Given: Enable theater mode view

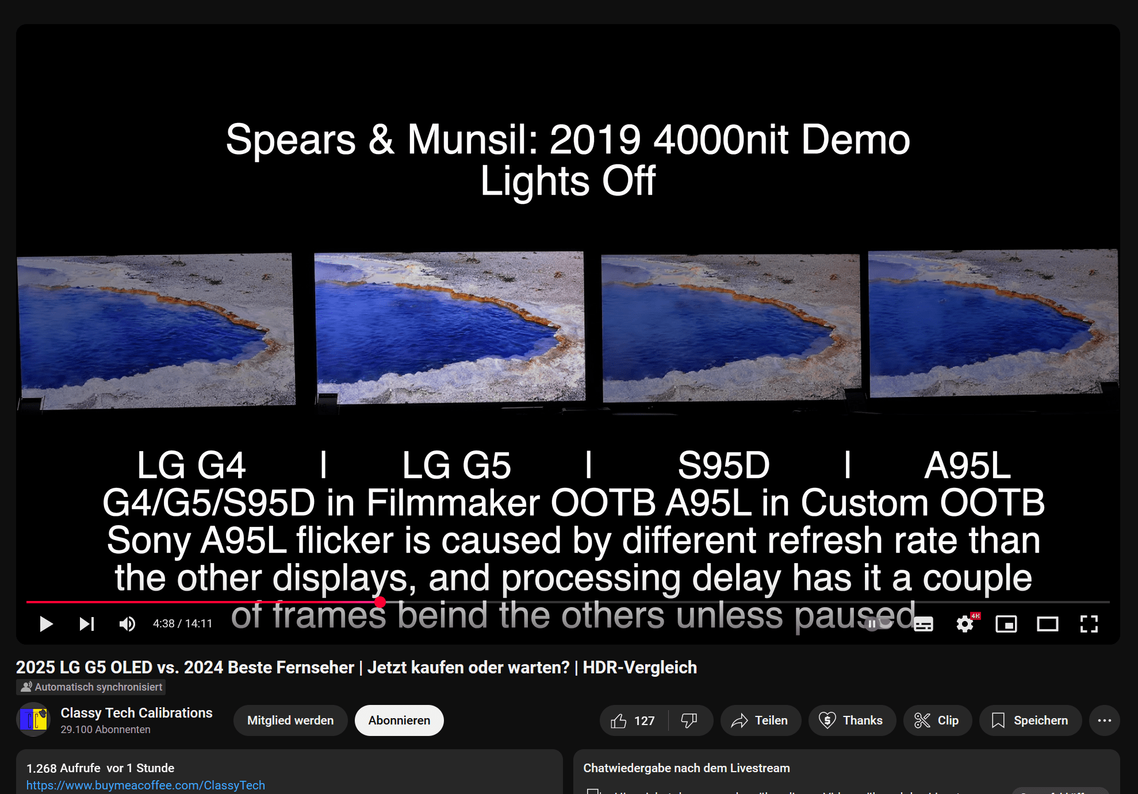Looking at the screenshot, I should point(1048,624).
